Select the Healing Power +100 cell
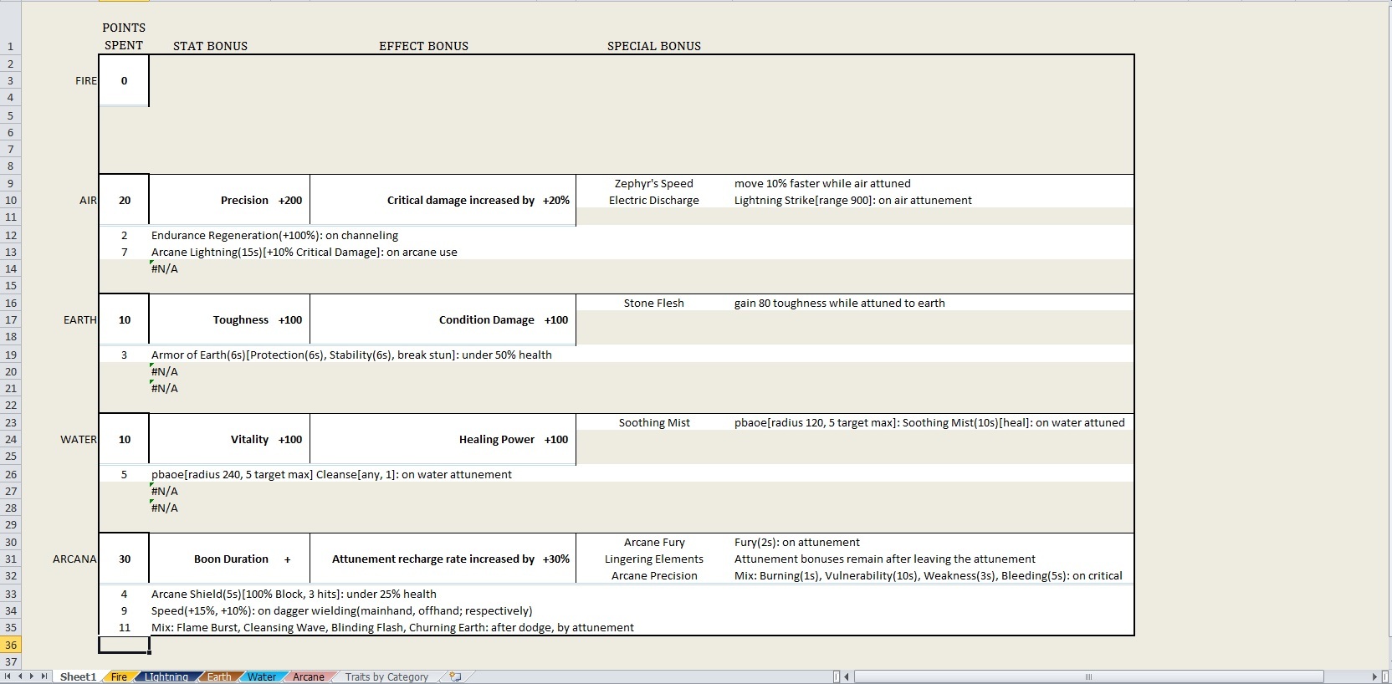Screen dimensions: 1392x684 pyautogui.click(x=443, y=439)
